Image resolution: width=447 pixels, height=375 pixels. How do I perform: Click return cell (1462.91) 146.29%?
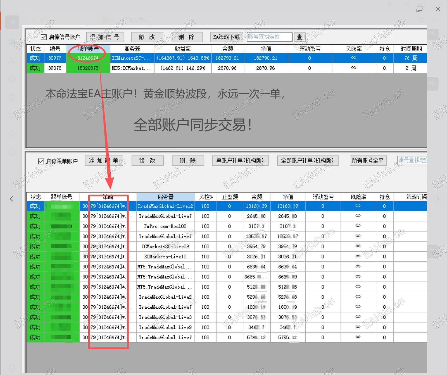coord(183,68)
